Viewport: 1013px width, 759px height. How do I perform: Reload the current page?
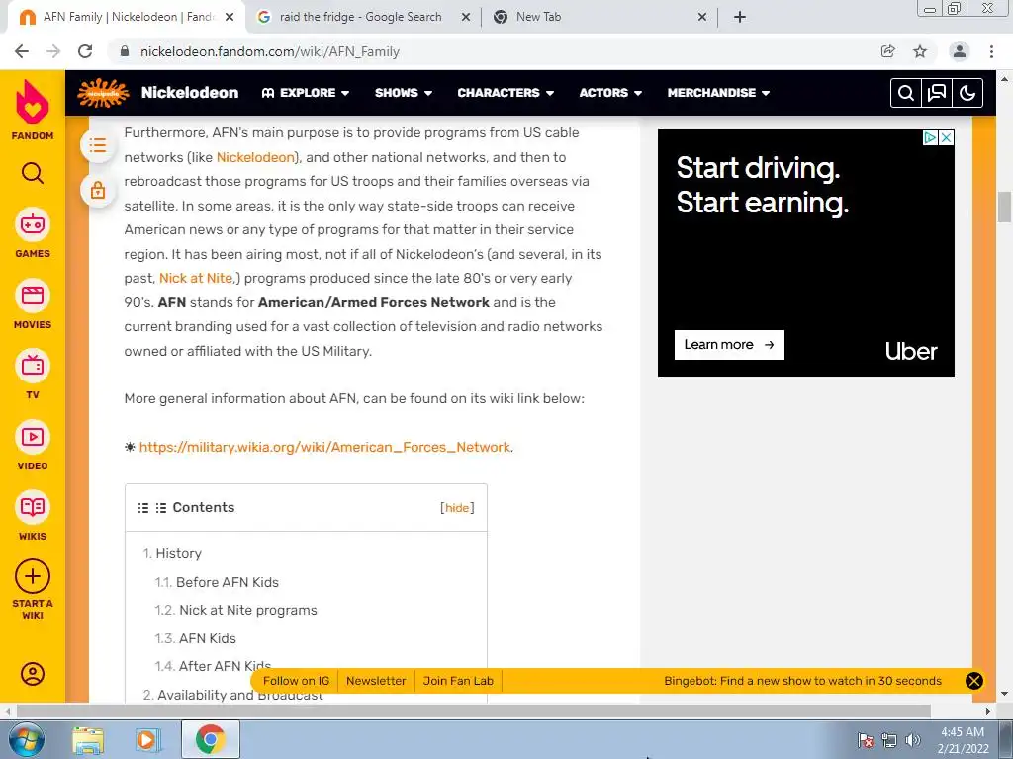pyautogui.click(x=85, y=51)
